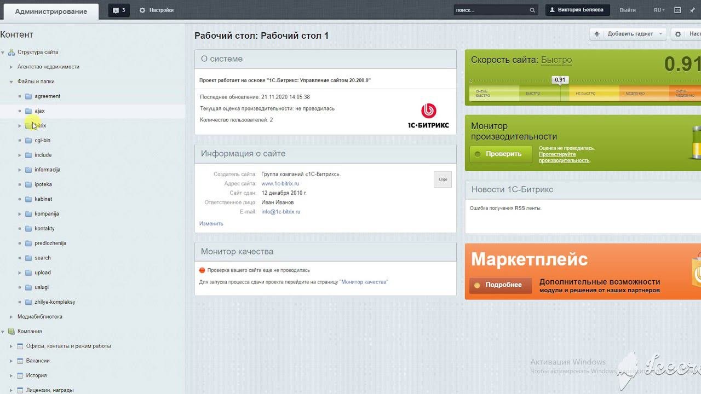Click the Изменить link in site info
This screenshot has height=394, width=701.
coord(211,224)
